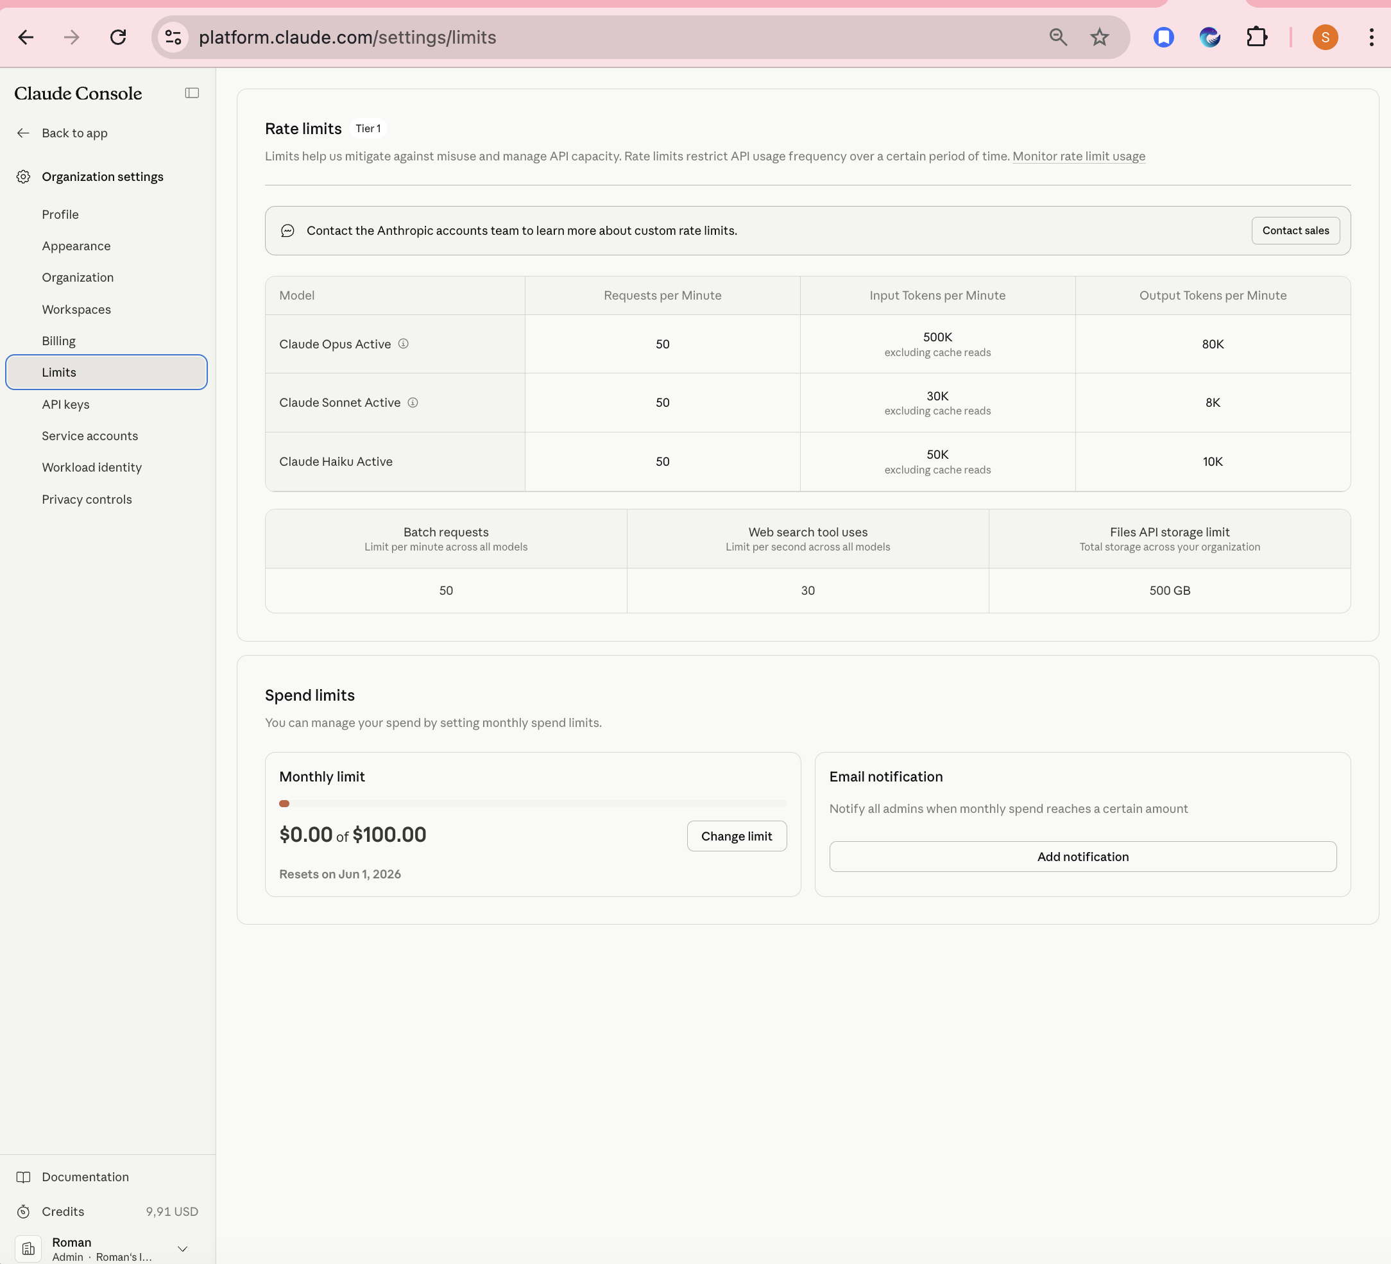Open the orange S profile avatar
Viewport: 1391px width, 1264px height.
pyautogui.click(x=1325, y=37)
